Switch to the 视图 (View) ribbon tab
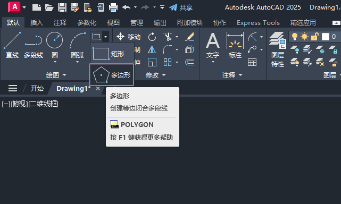341x204 pixels. click(113, 23)
